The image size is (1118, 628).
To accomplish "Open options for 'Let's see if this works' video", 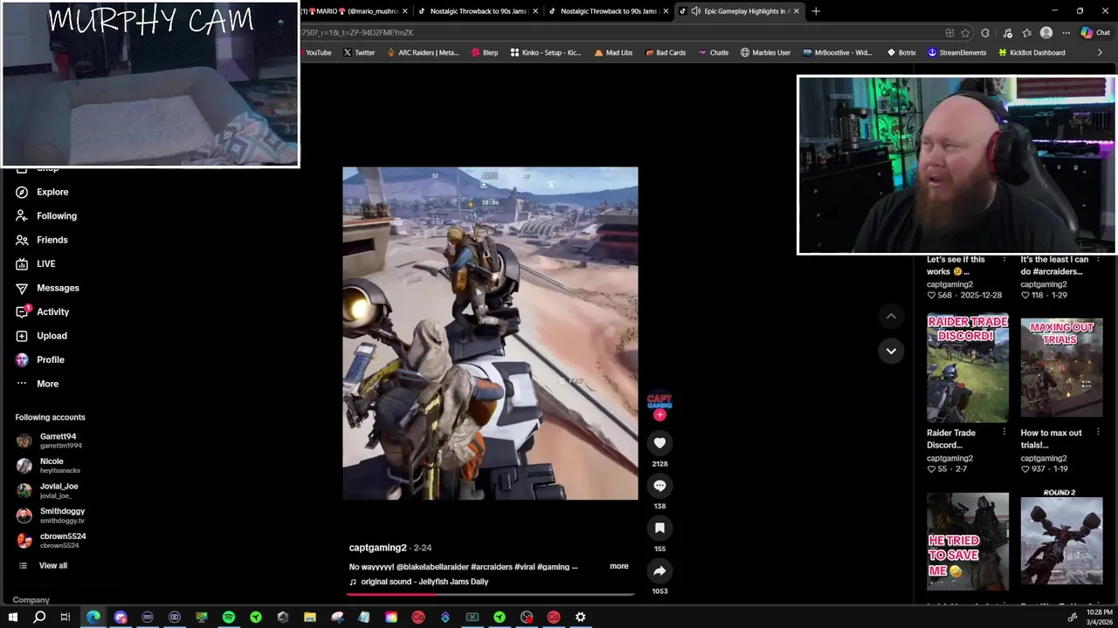I will (x=1004, y=259).
